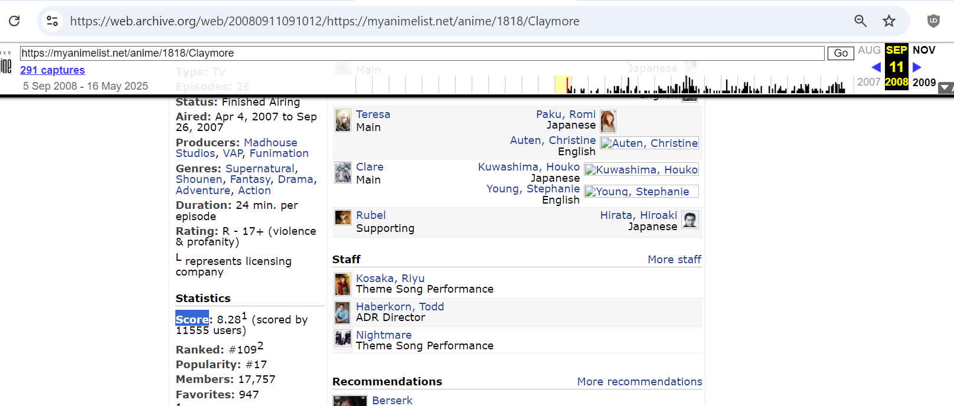Click the broken Kuwashima, Houko image

[x=642, y=170]
